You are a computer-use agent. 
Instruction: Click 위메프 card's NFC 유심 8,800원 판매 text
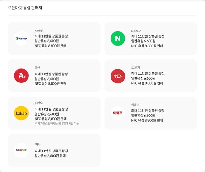click(x=147, y=120)
